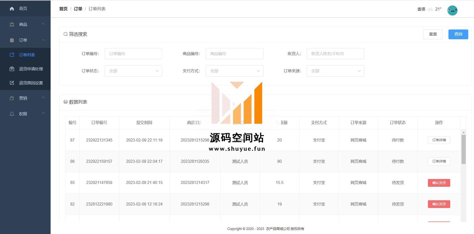Click timestamp 2023-02-09 22:04:17
Screen dimensions: 474x234
[x=144, y=161]
